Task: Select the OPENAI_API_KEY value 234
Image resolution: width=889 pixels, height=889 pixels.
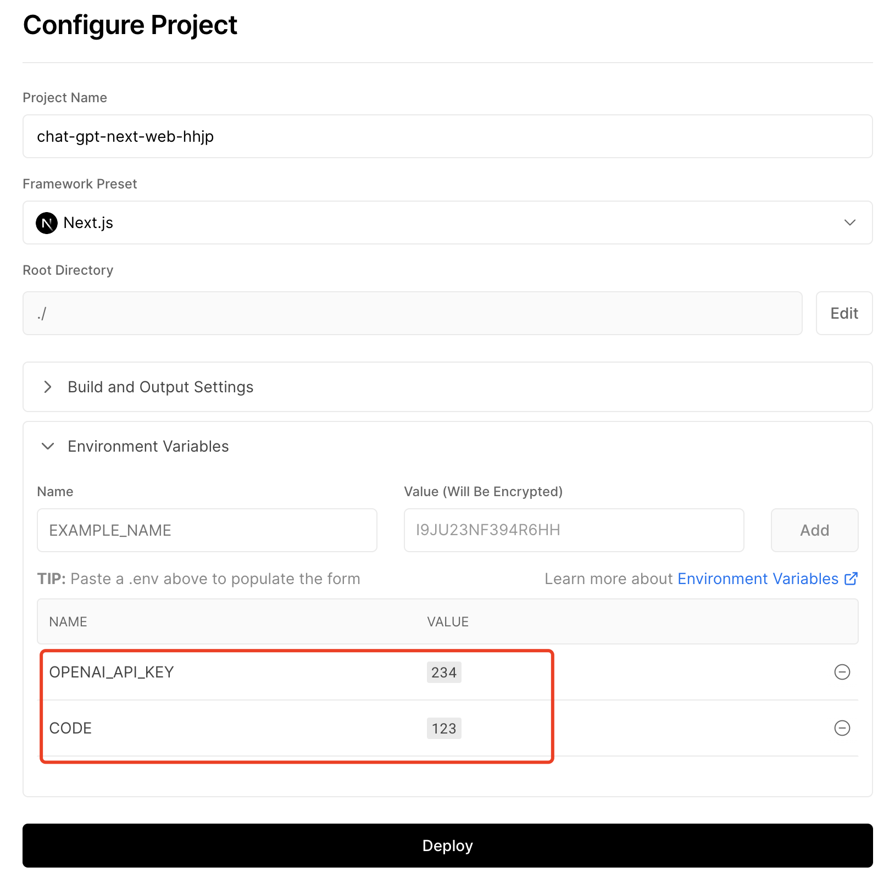Action: (444, 672)
